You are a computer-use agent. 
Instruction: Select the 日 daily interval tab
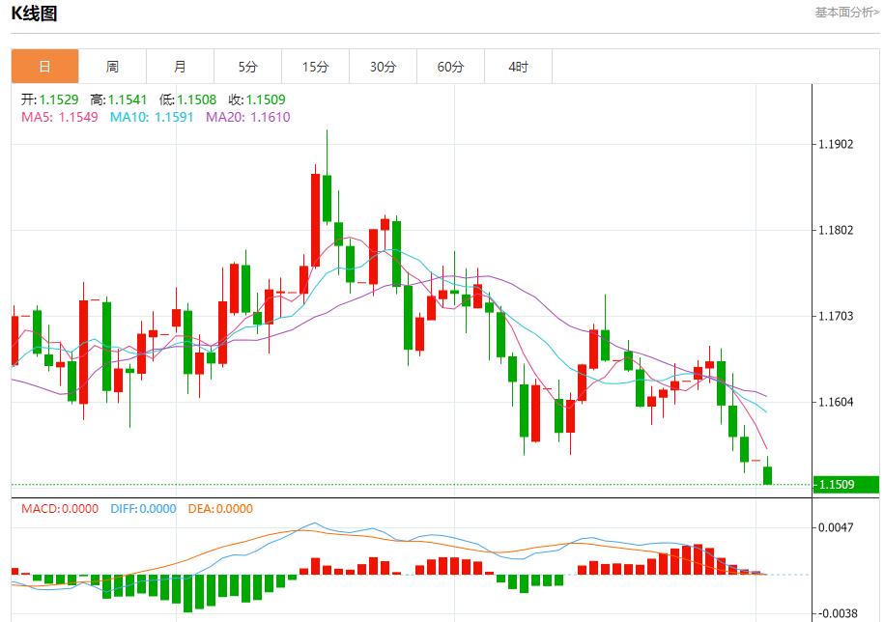point(43,67)
